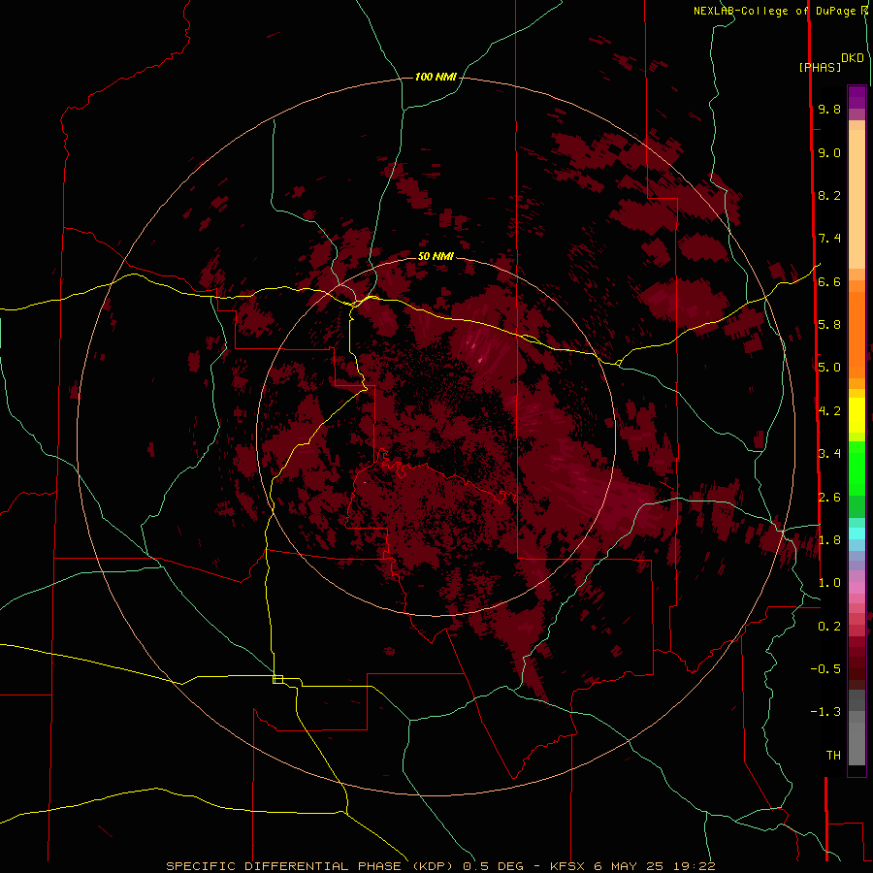Viewport: 873px width, 873px height.
Task: Click the -1.3 value on the scale
Action: (x=825, y=712)
